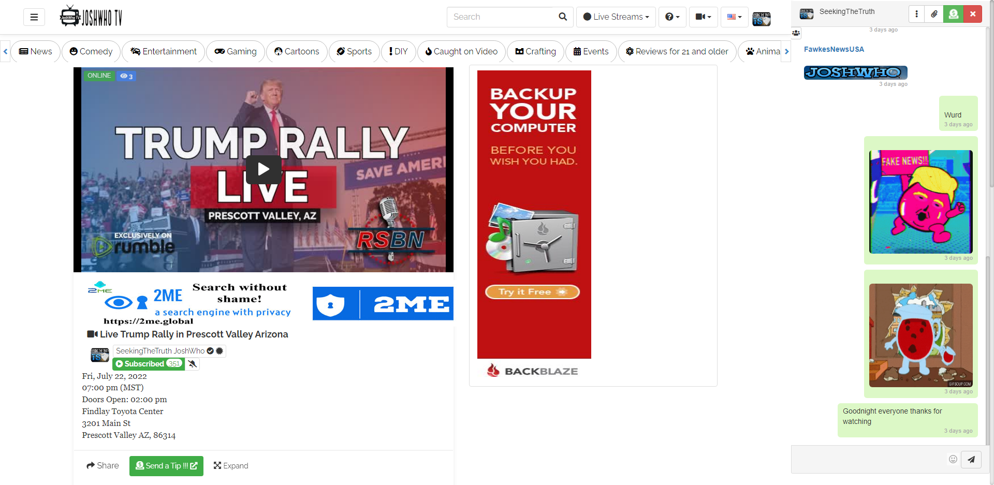
Task: Open the language flag dropdown
Action: pyautogui.click(x=734, y=17)
